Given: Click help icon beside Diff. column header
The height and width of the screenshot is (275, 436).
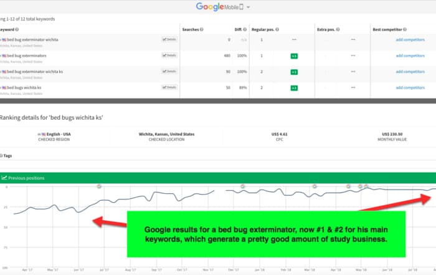Looking at the screenshot, I should point(244,29).
